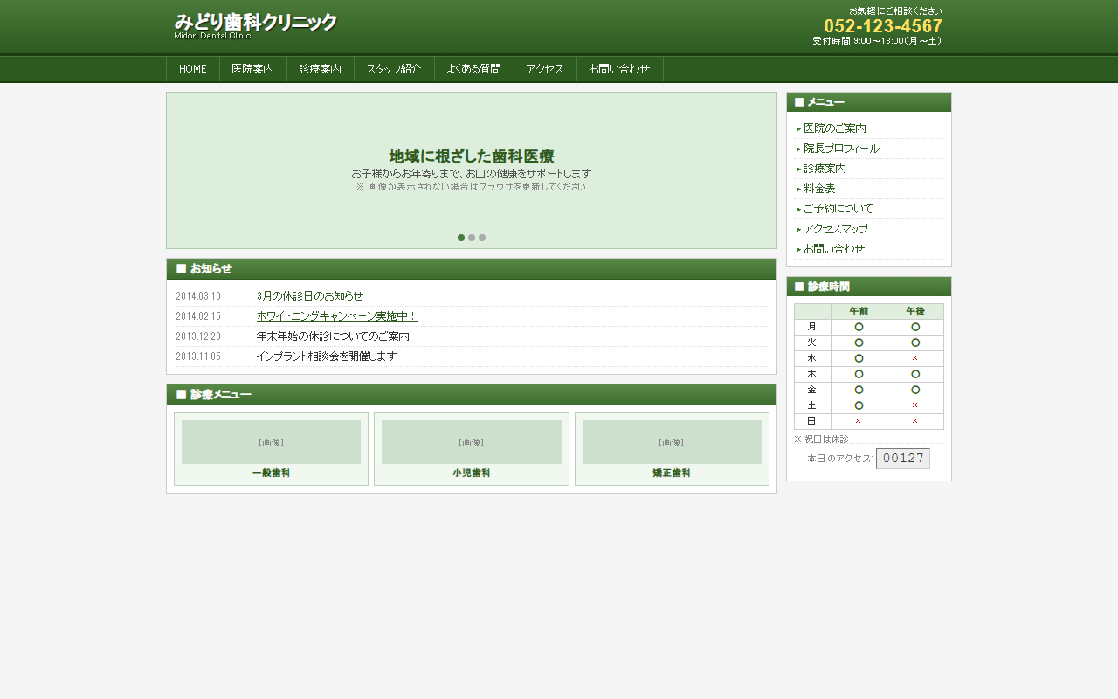The height and width of the screenshot is (699, 1118).
Task: Select the third slideshow dot indicator
Action: coord(482,237)
